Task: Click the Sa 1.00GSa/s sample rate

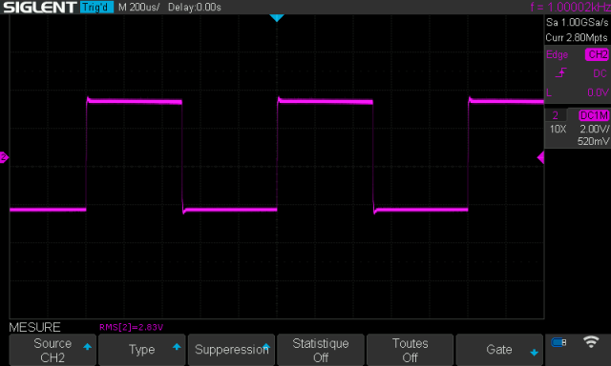Action: coord(577,23)
